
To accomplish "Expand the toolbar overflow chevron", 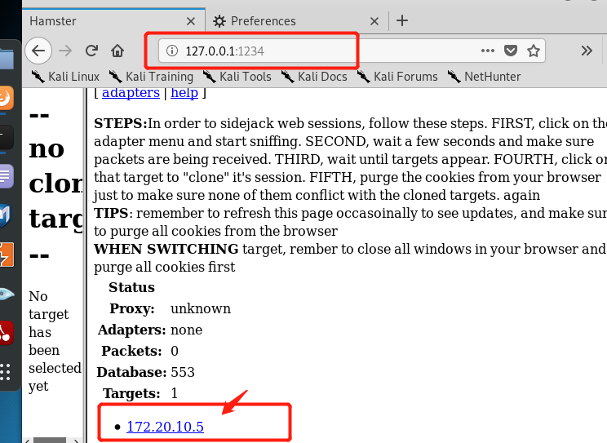I will click(587, 51).
